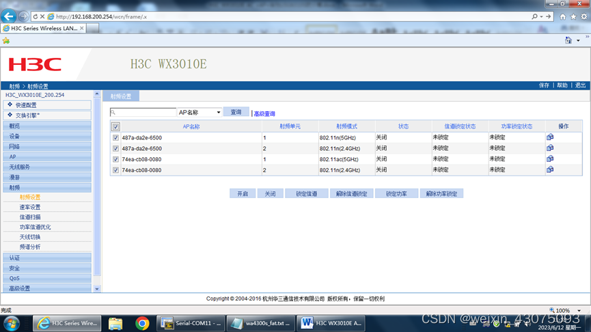Click the 查询 search button
Image resolution: width=591 pixels, height=332 pixels.
pos(236,112)
